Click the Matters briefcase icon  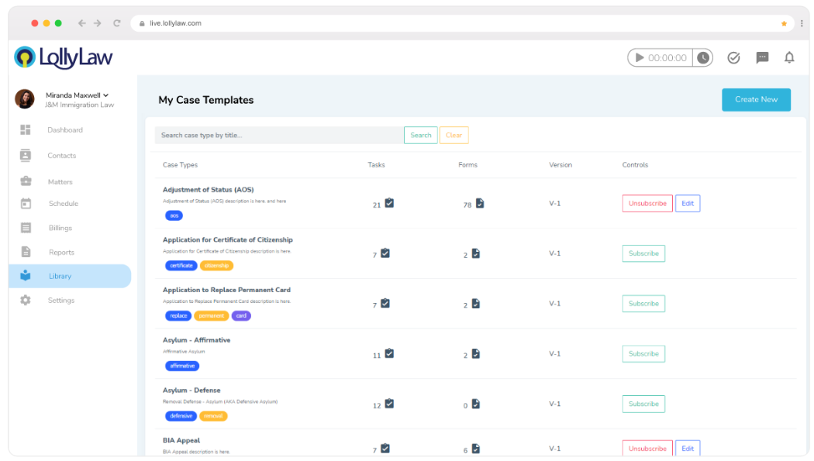[x=26, y=181]
